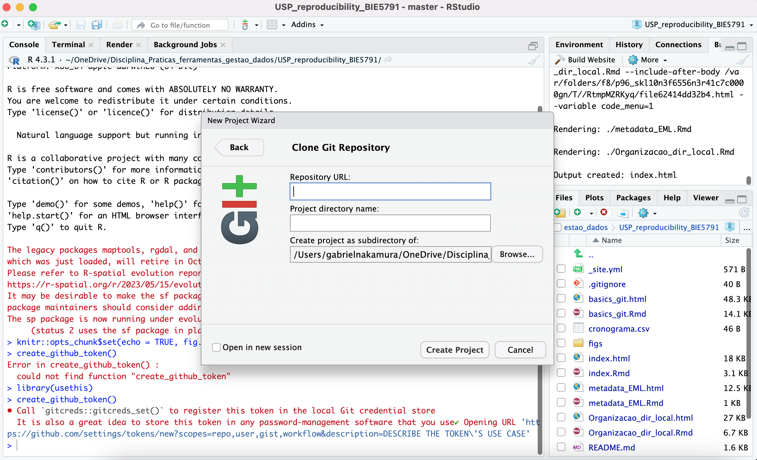The width and height of the screenshot is (757, 460).
Task: Click the Create Project button
Action: click(455, 350)
